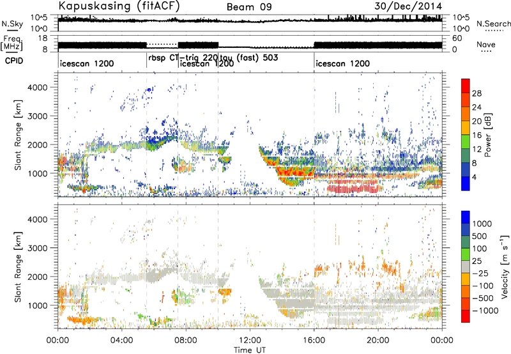Click the 28 label on Power colorbar
This screenshot has width=511, height=354.
point(477,93)
